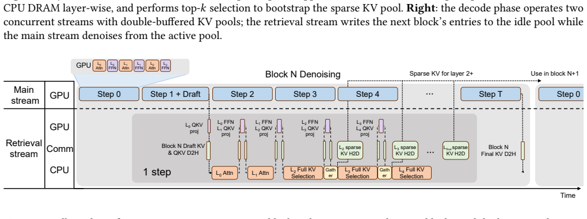Click the L1 Attn box in the CPU row
Image resolution: width=587 pixels, height=219 pixels.
pos(260,173)
